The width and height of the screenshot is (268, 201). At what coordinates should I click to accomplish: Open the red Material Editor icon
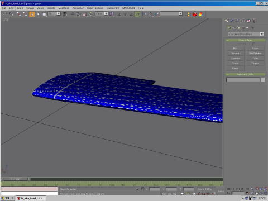click(x=194, y=14)
